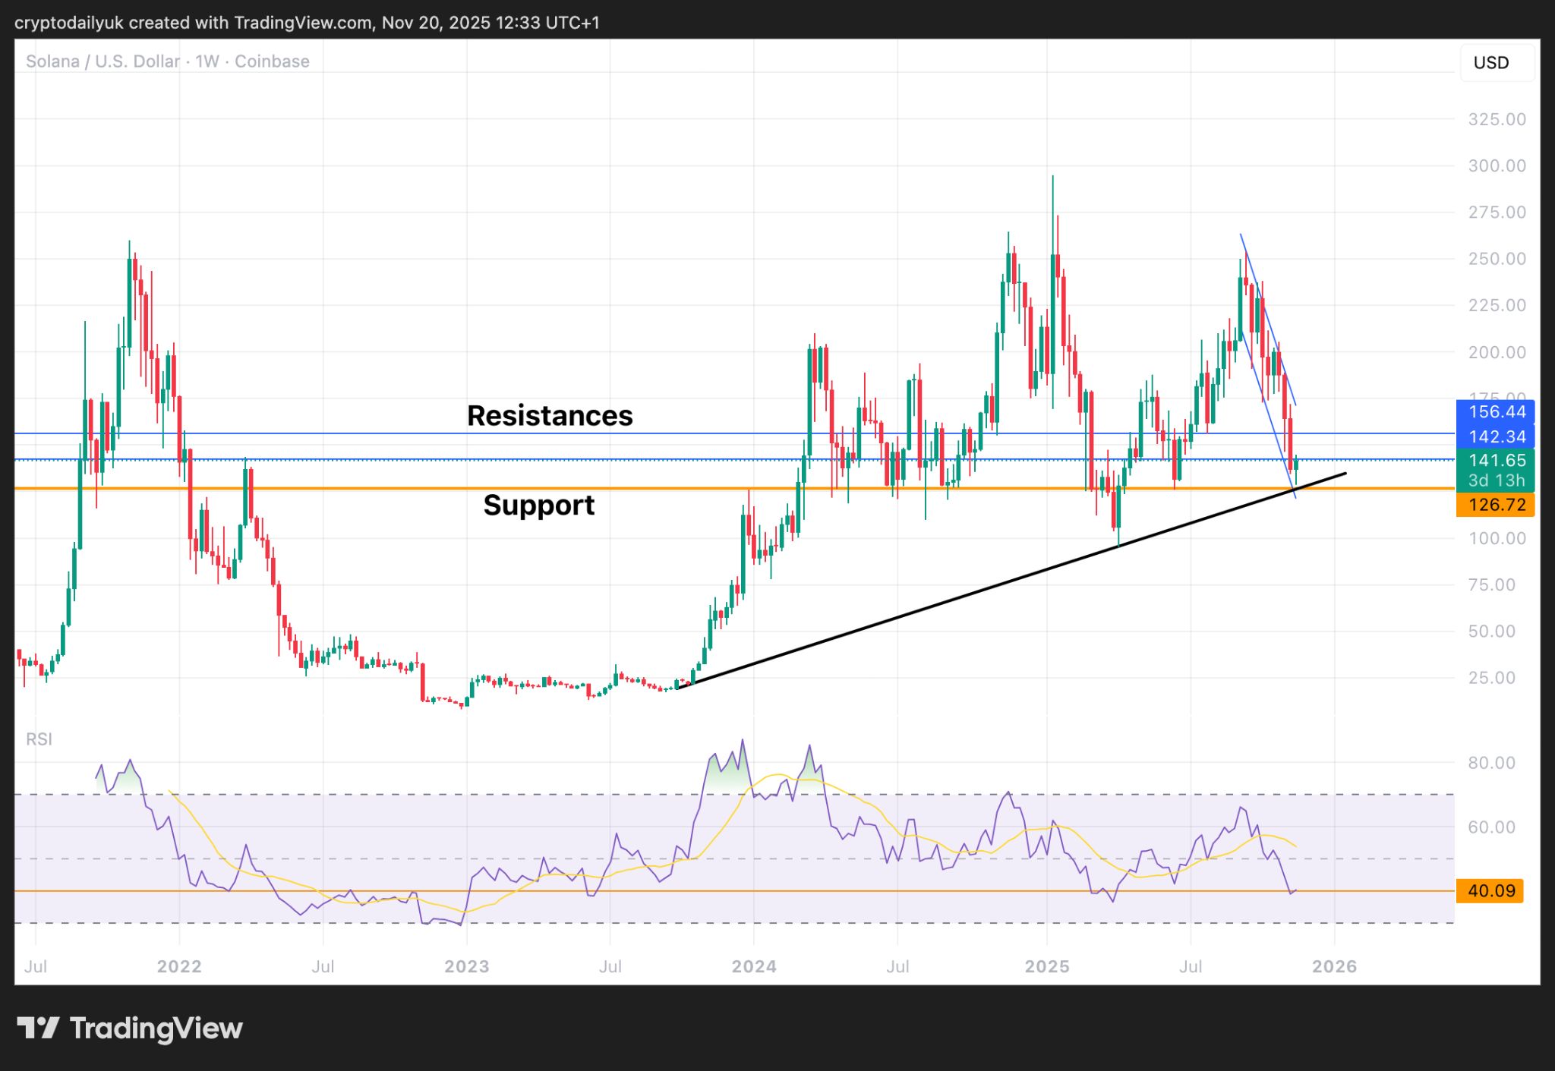Select the Support text annotation
This screenshot has width=1555, height=1071.
click(538, 506)
